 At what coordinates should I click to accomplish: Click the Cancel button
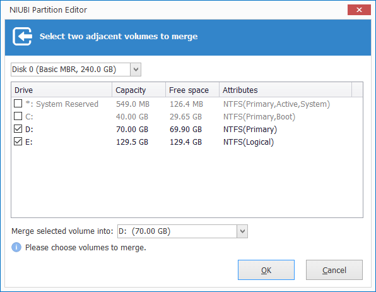click(334, 270)
